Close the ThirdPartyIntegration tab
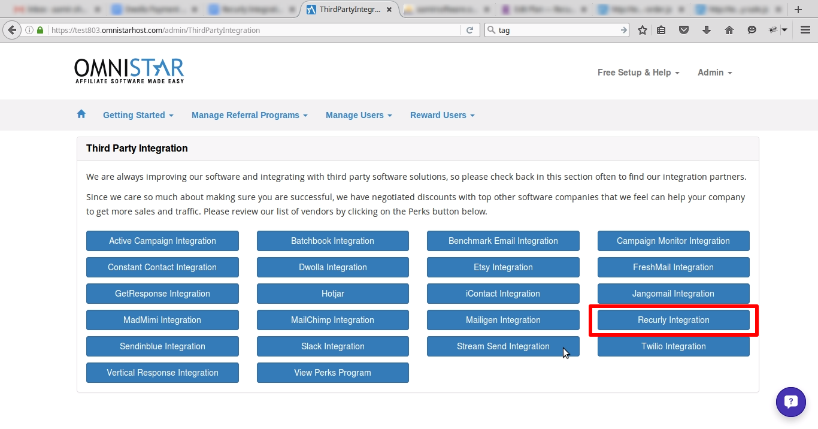The image size is (818, 429). pyautogui.click(x=390, y=10)
